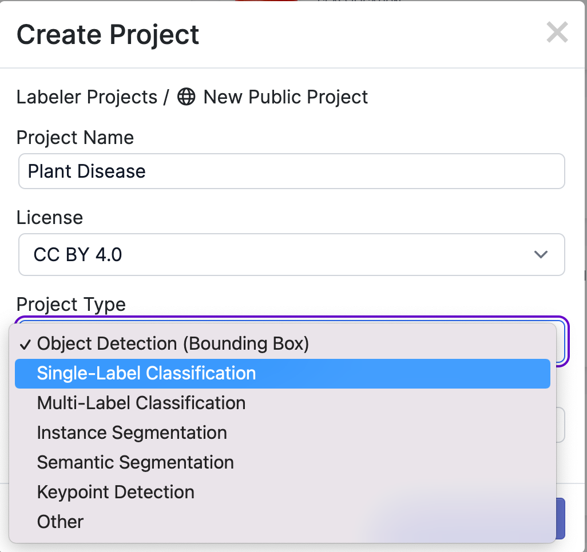Choose Semantic Segmentation from the list
The height and width of the screenshot is (552, 587).
pyautogui.click(x=135, y=462)
